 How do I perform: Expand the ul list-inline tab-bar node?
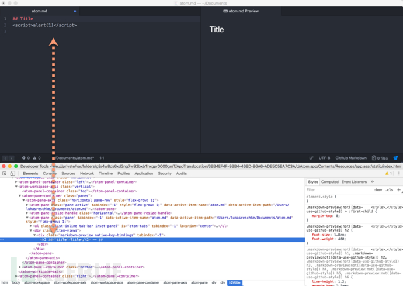[31, 226]
